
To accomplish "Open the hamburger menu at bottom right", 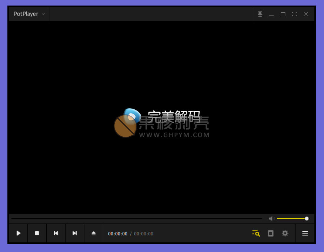I will coord(305,233).
